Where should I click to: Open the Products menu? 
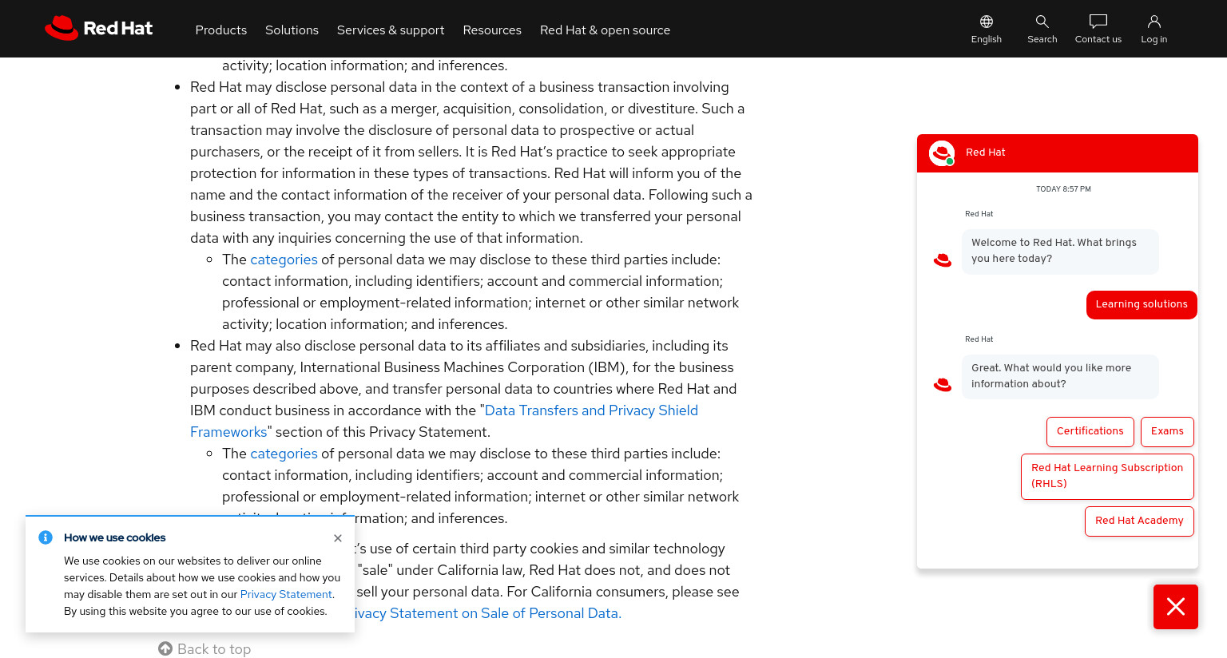pos(221,30)
